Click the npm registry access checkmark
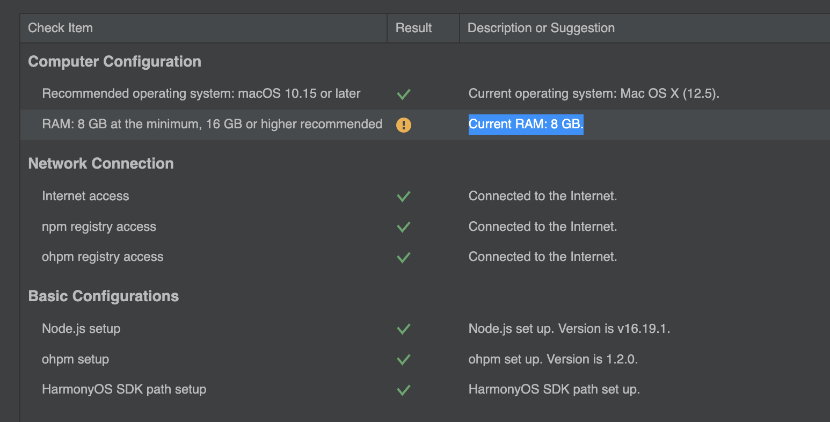The width and height of the screenshot is (830, 422). coord(403,227)
